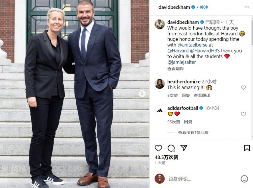The image size is (253, 188).
Task: Open the @anitaelberse mention link
Action: coord(193,45)
